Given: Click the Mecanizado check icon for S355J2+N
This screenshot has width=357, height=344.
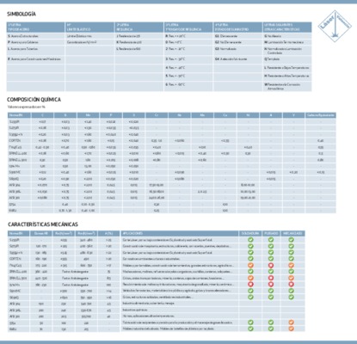Looking at the screenshot, I should (x=291, y=252).
